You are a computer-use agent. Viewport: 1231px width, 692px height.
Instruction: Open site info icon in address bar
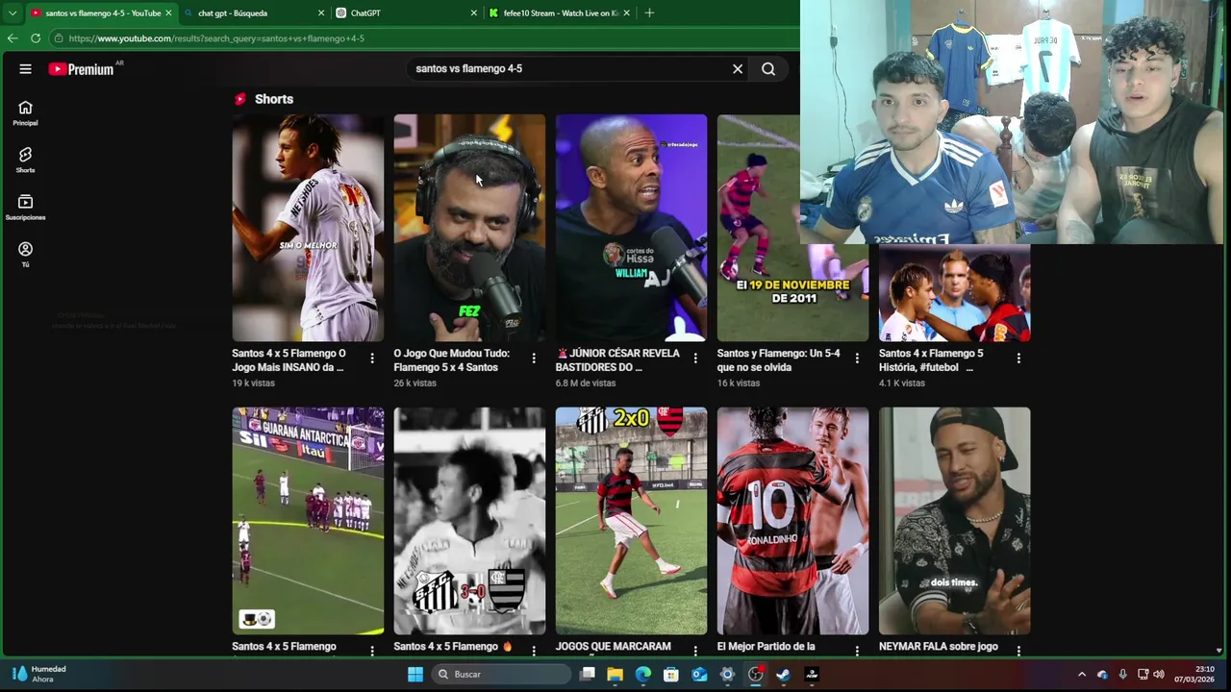(59, 38)
